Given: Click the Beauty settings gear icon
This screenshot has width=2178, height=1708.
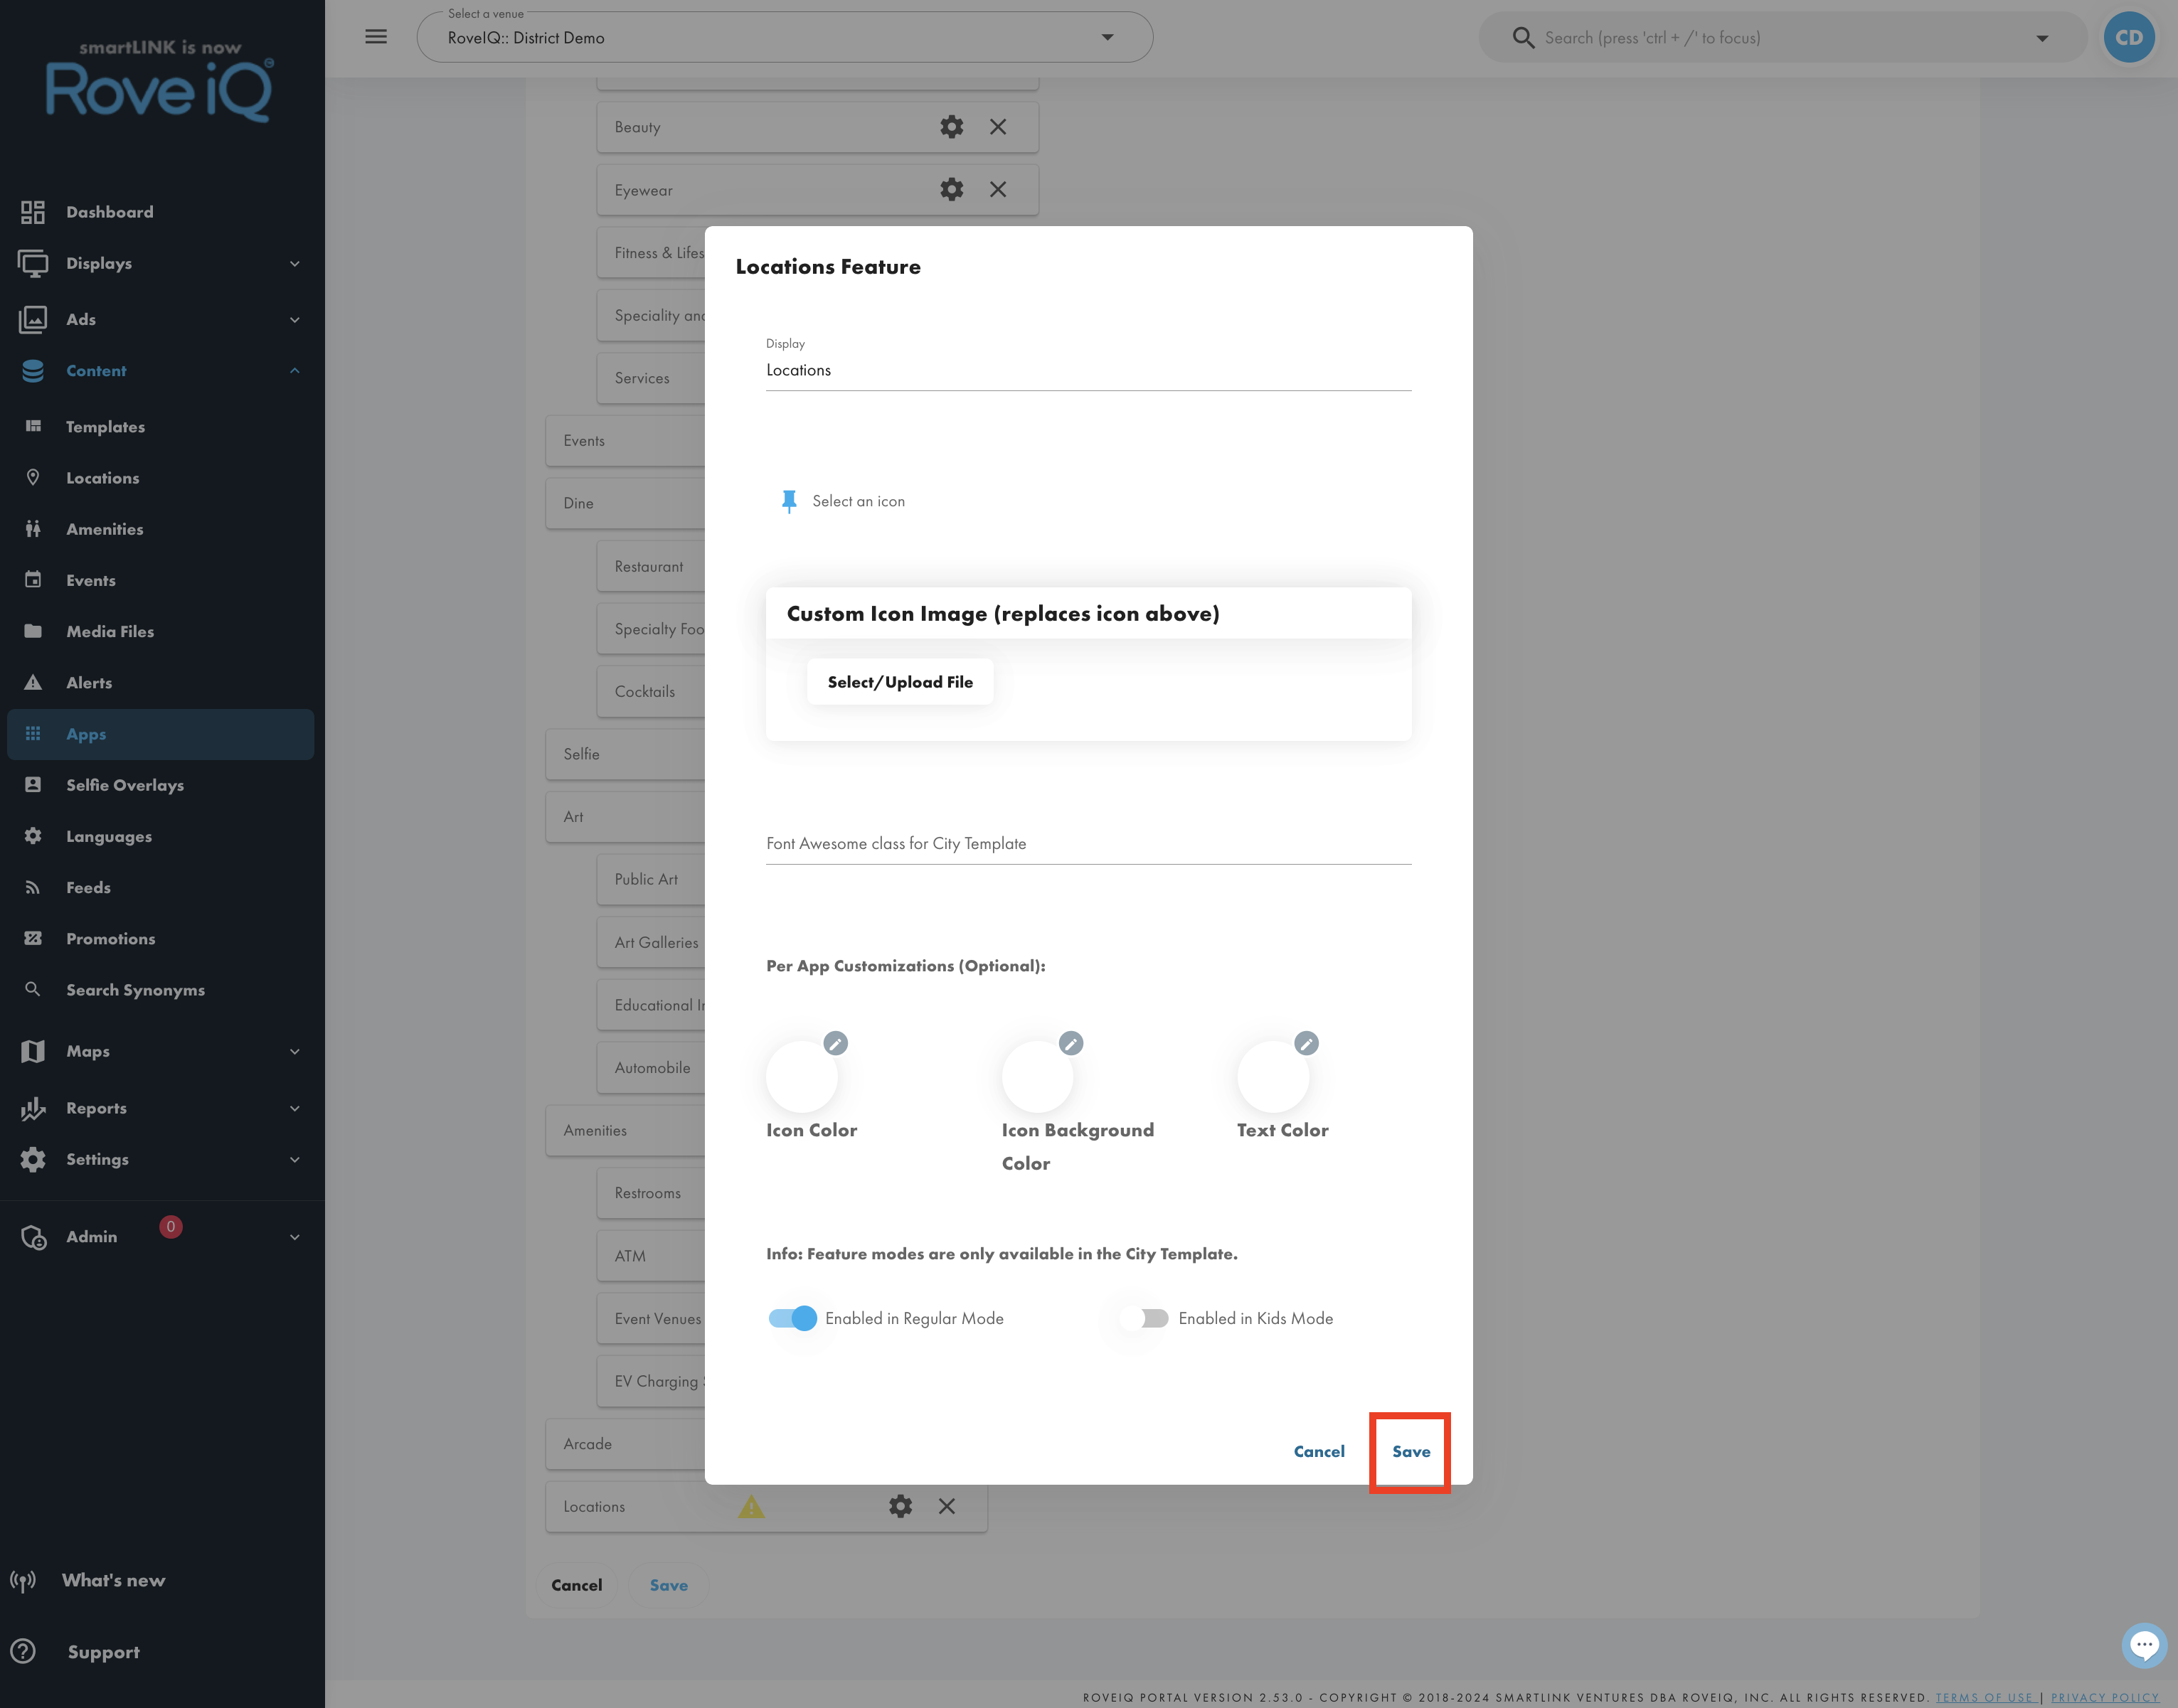Looking at the screenshot, I should (x=952, y=127).
